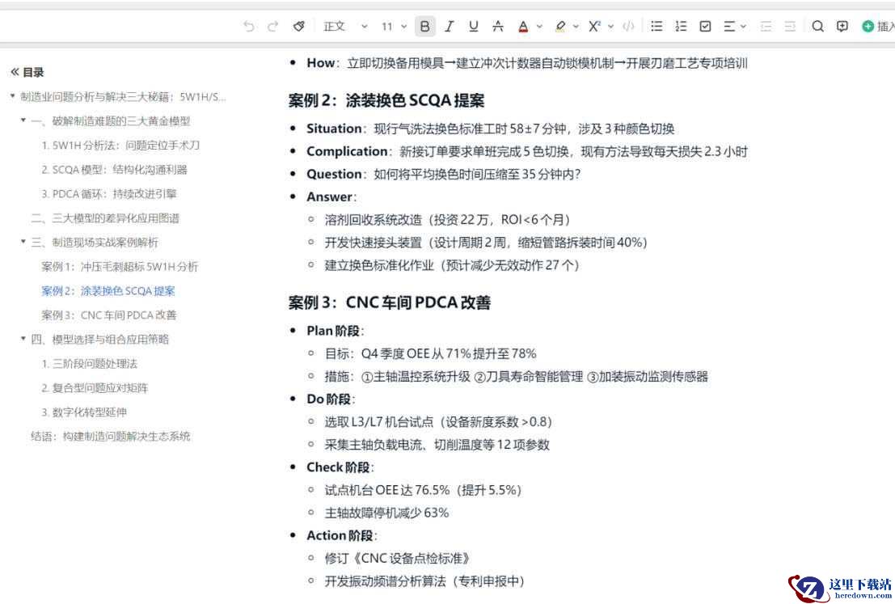Apply the highlight marker color
The height and width of the screenshot is (604, 895).
(x=560, y=26)
